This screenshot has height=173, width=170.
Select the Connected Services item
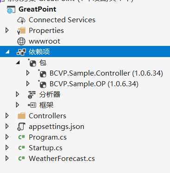pos(62,20)
